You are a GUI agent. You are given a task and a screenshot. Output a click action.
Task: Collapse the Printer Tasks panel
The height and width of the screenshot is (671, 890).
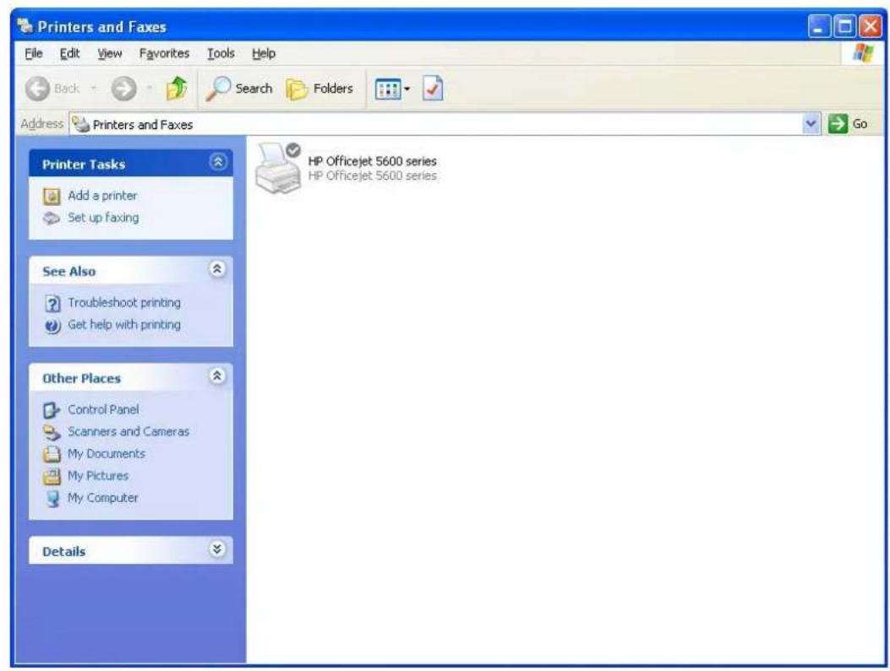pyautogui.click(x=218, y=163)
